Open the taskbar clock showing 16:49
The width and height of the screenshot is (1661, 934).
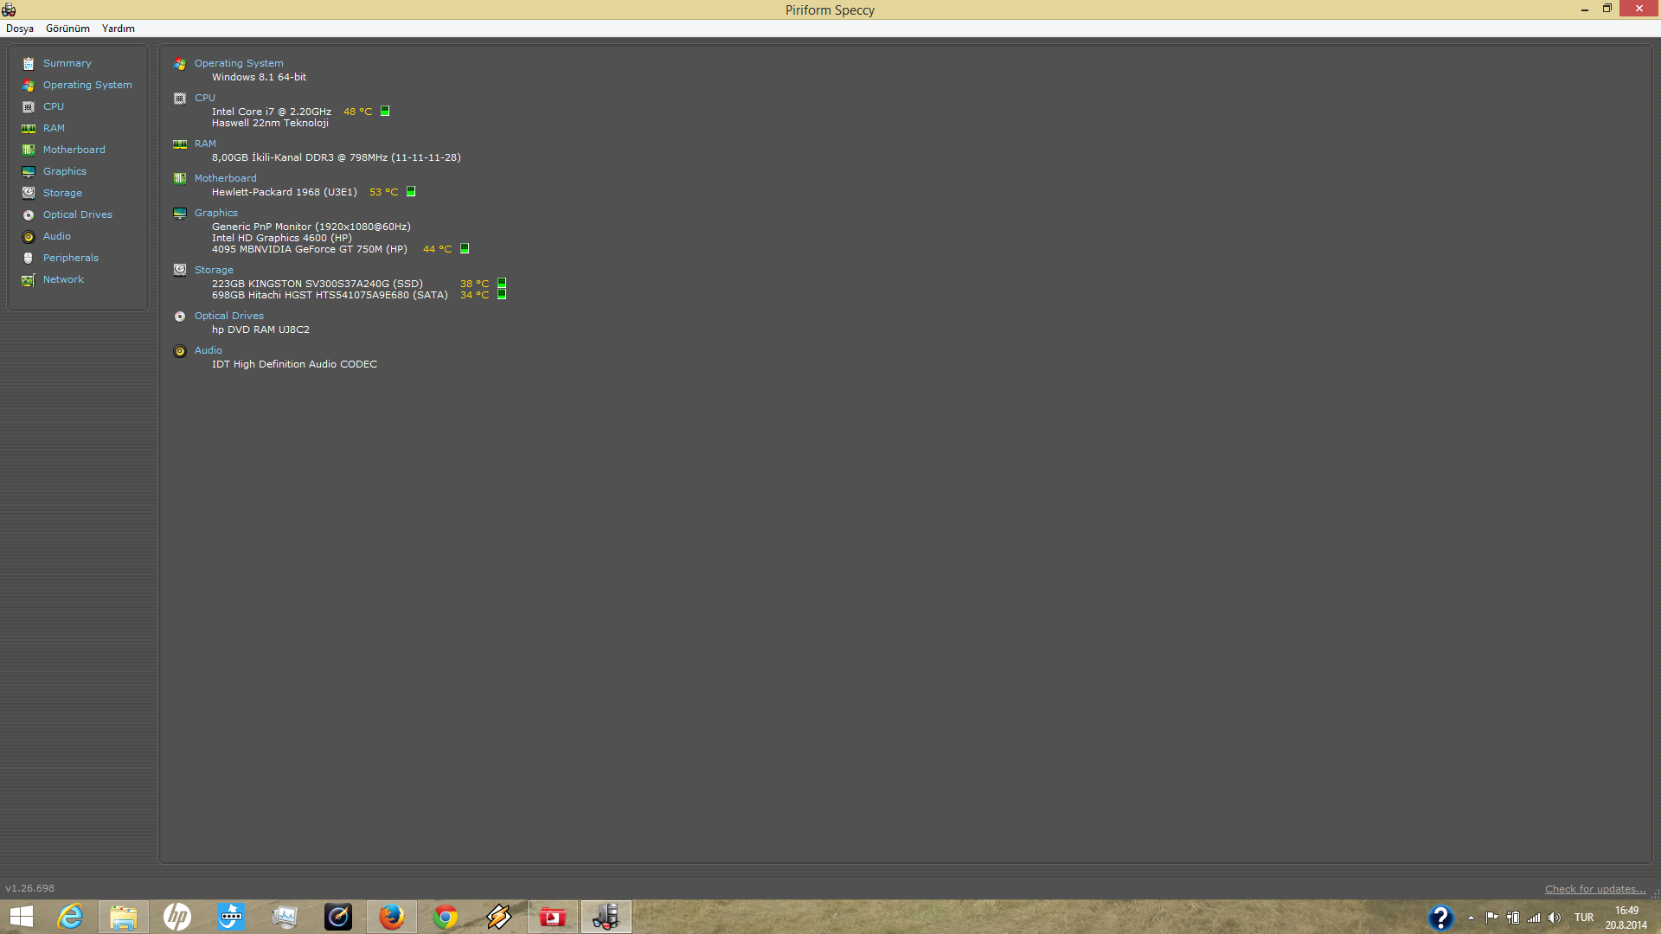pyautogui.click(x=1626, y=918)
